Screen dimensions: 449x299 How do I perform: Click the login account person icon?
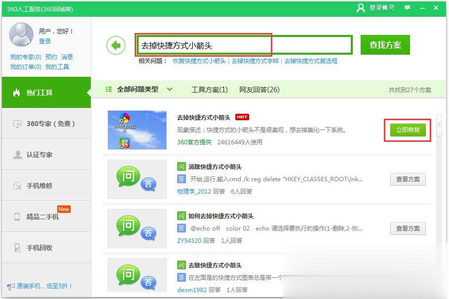[x=361, y=8]
